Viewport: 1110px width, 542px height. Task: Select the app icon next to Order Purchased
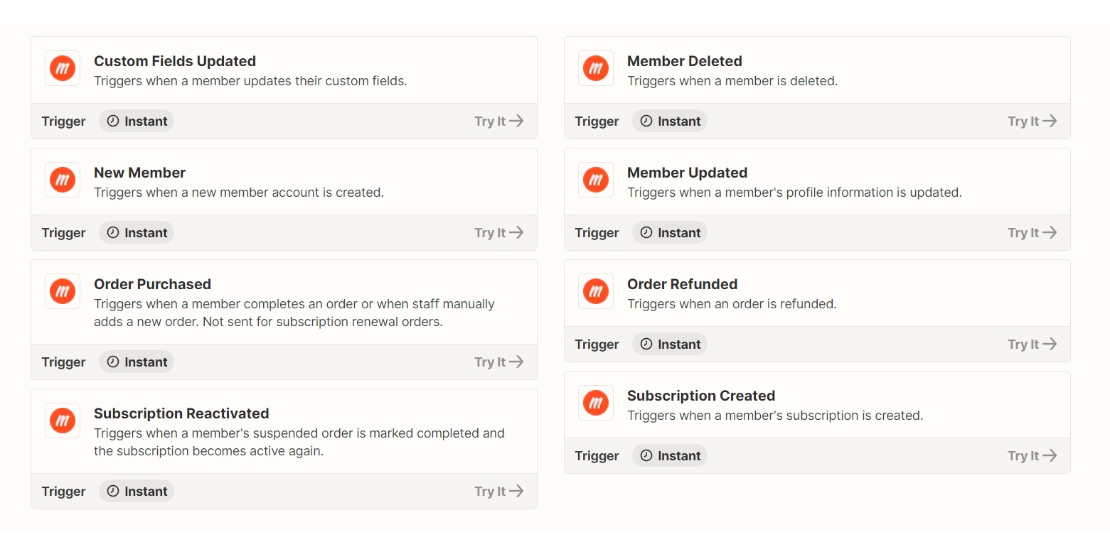[62, 291]
